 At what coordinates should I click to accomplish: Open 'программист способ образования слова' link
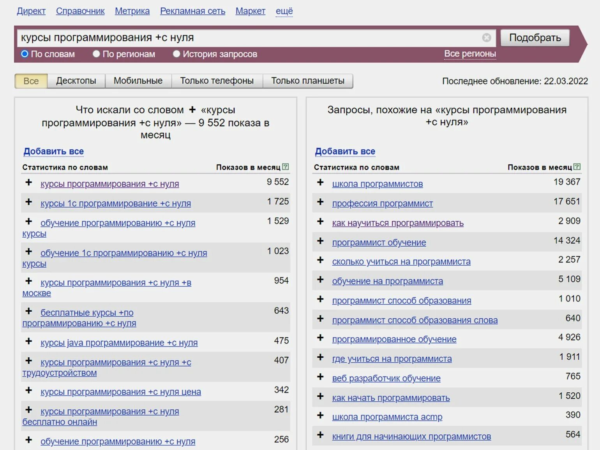(x=415, y=320)
